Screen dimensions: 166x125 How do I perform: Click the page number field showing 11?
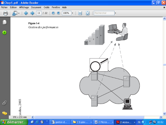[39, 13]
